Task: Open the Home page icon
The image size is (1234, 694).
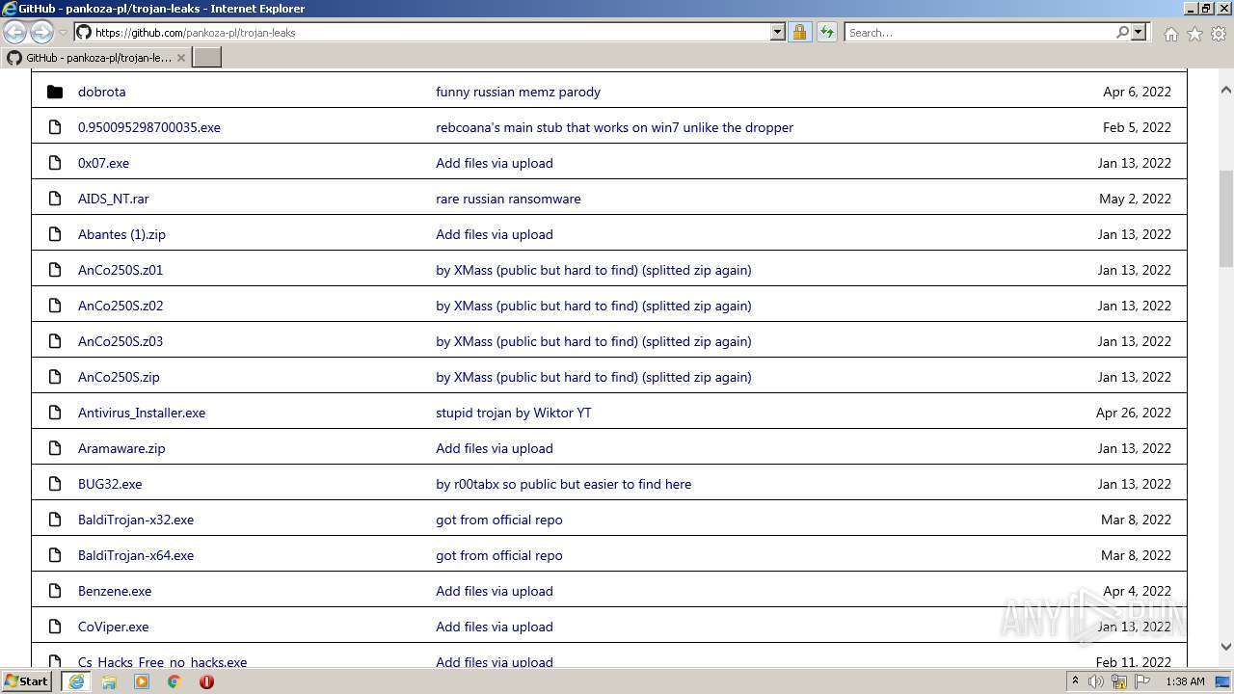Action: click(1170, 34)
